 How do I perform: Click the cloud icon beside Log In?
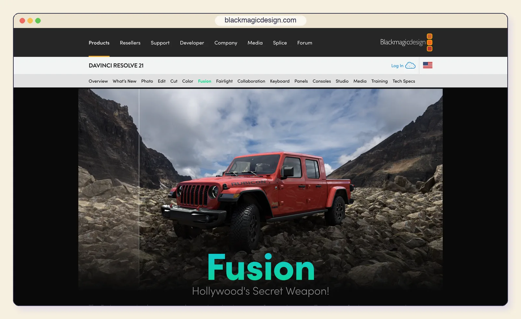click(x=410, y=65)
